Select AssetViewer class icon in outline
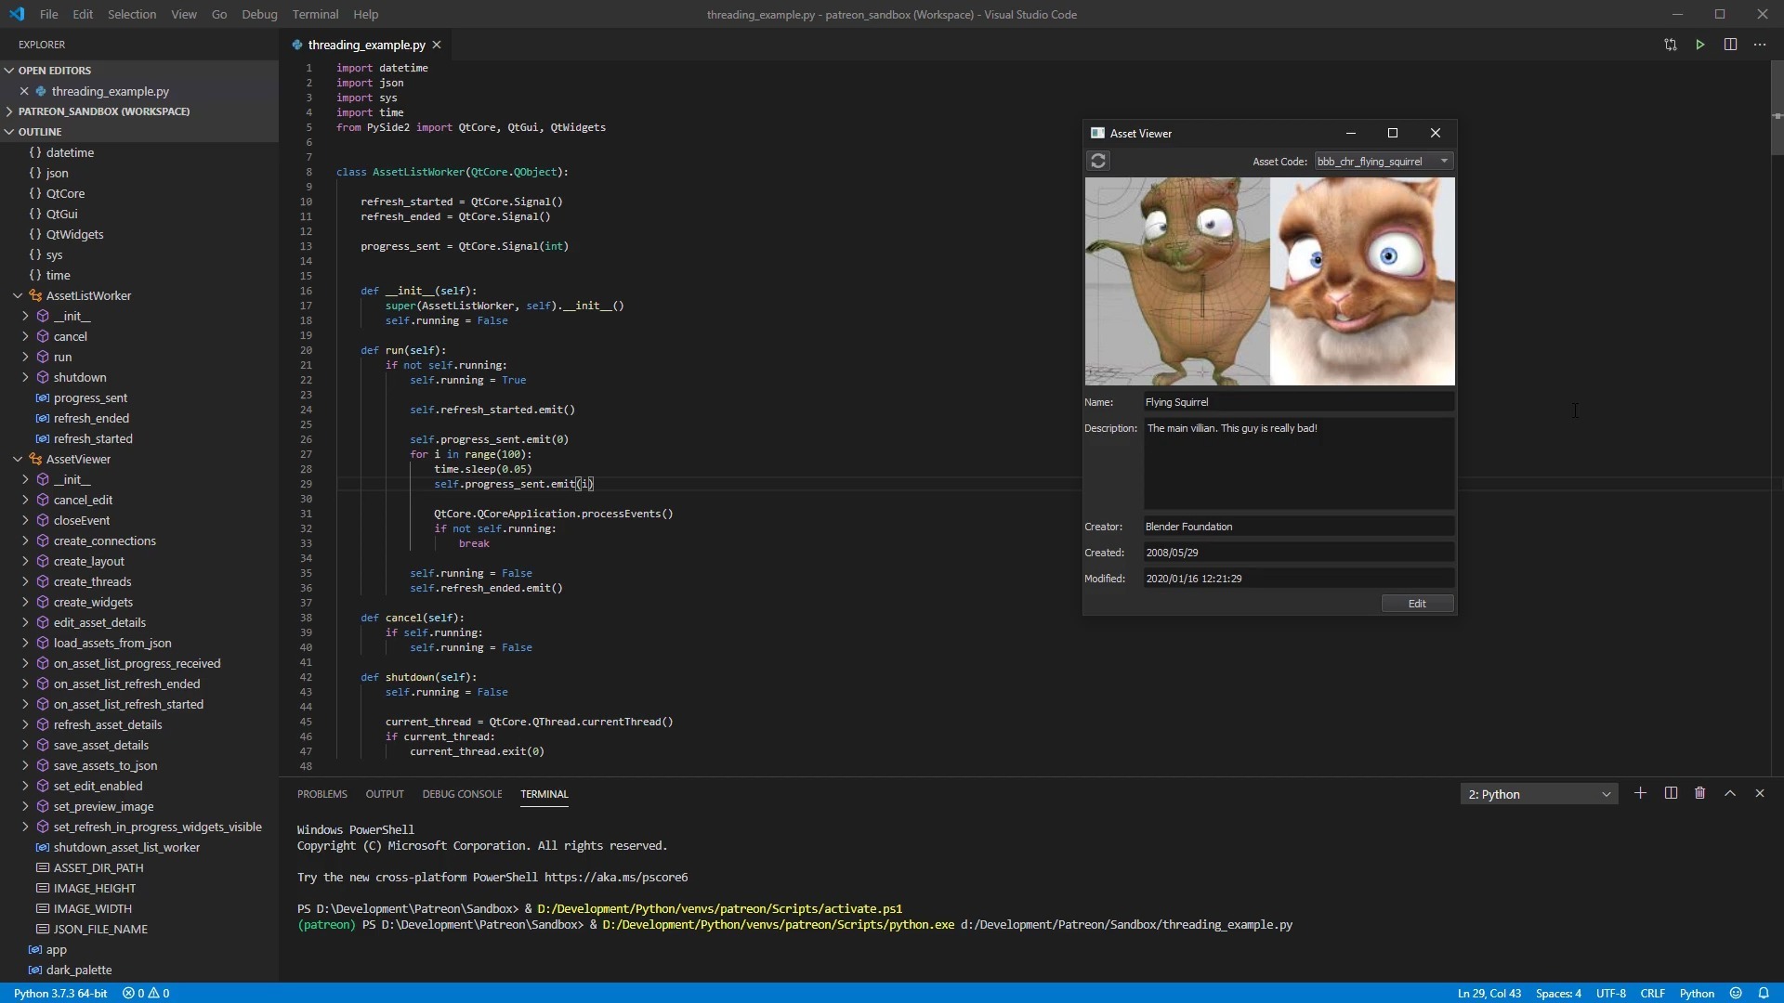This screenshot has height=1003, width=1784. pos(35,459)
